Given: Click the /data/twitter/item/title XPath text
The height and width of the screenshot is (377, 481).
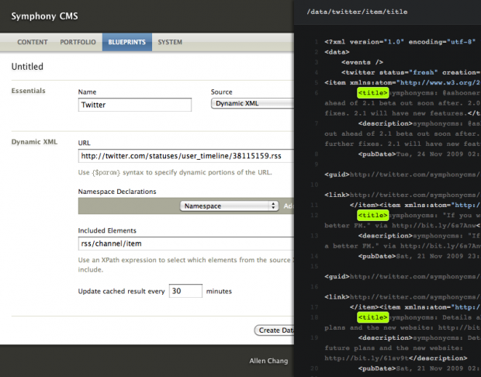Looking at the screenshot, I should click(x=357, y=12).
